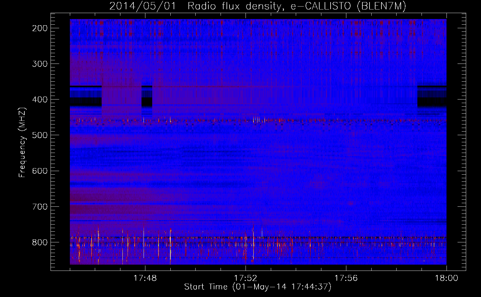Click the plot title 'Radio flux density, e-CALLISTO (BLEN7M)'
Viewport: 481px width, 297px height.
pos(297,6)
